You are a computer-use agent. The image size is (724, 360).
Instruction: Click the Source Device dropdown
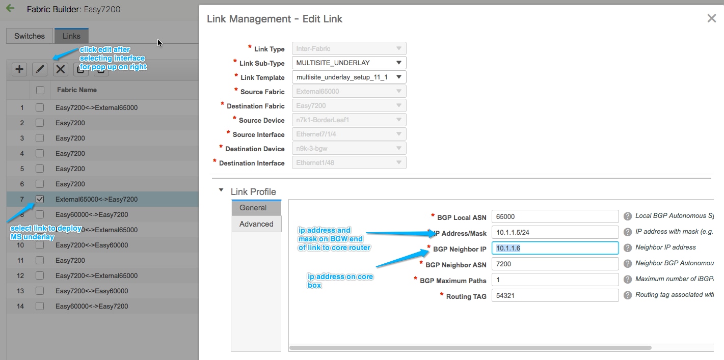point(349,120)
